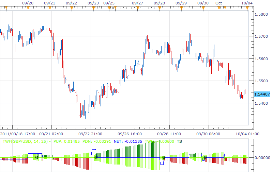The width and height of the screenshot is (273, 172).
Task: Click the PUP: 0.01485 value
Action: (66, 141)
